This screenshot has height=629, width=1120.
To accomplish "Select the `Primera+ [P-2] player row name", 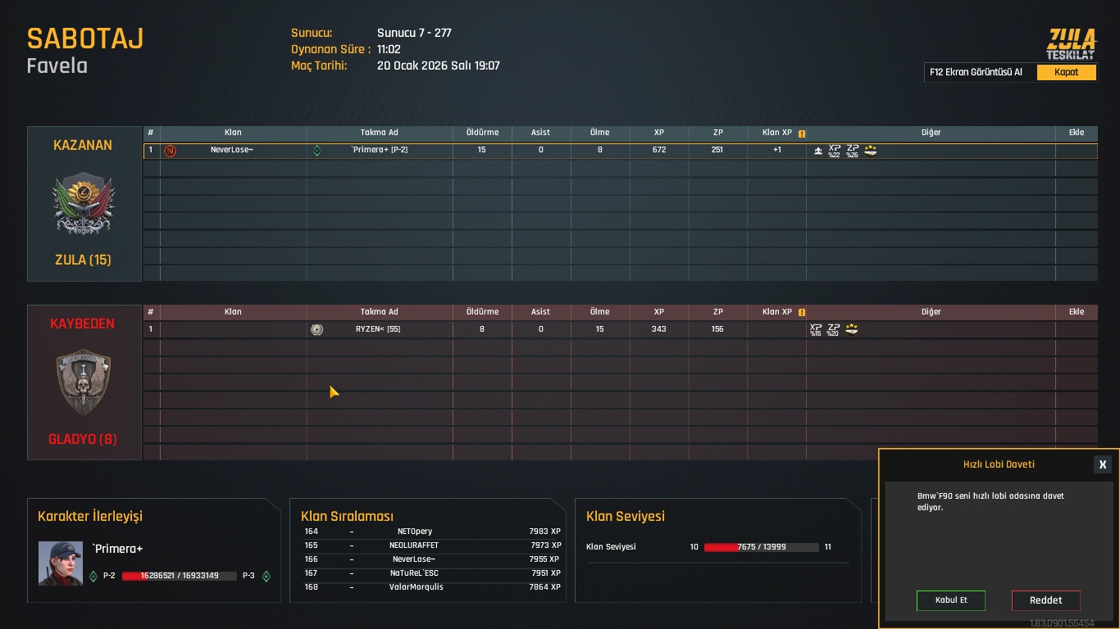I will pos(379,151).
